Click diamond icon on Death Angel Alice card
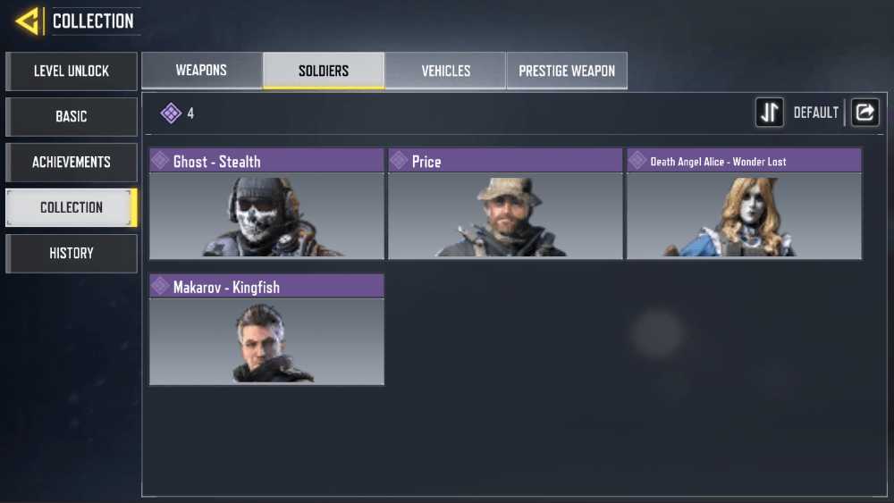Image resolution: width=894 pixels, height=503 pixels. tap(637, 161)
